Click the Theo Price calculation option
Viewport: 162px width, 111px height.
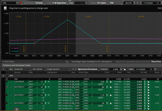[156, 62]
